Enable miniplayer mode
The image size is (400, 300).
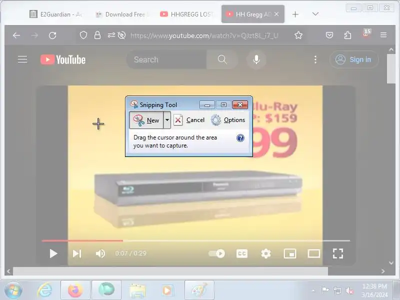click(x=290, y=253)
